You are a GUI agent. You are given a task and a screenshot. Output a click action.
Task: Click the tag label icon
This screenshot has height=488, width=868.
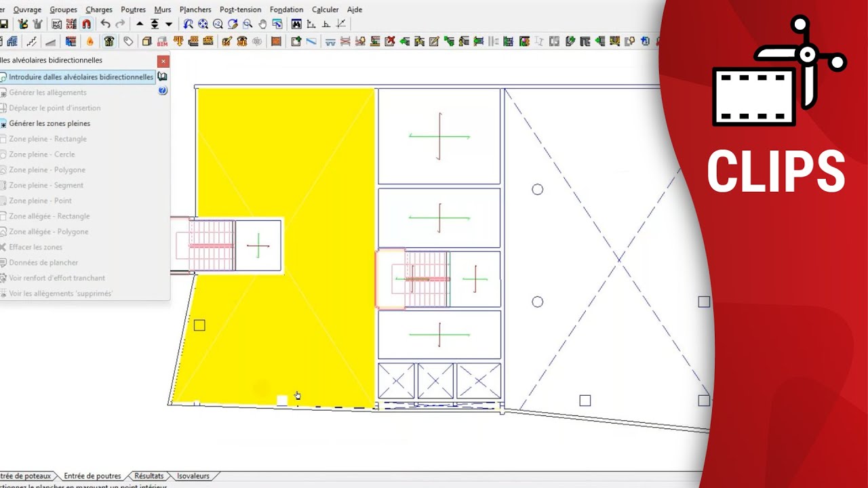127,41
